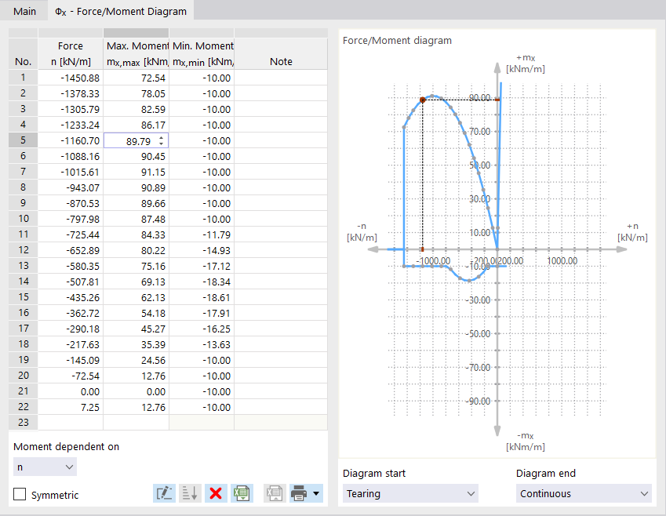Select max moment cell 89.66

[x=136, y=203]
